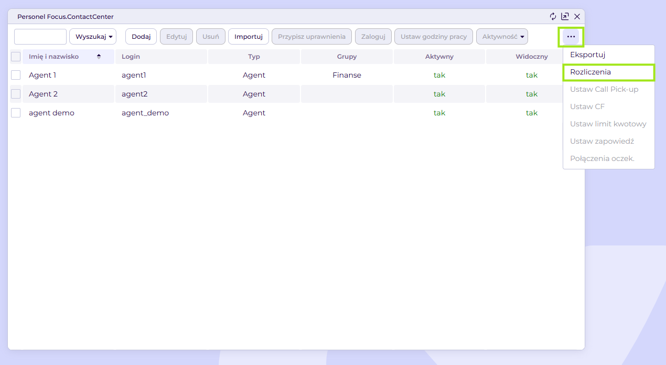
Task: Focus the search input field
Action: [40, 37]
